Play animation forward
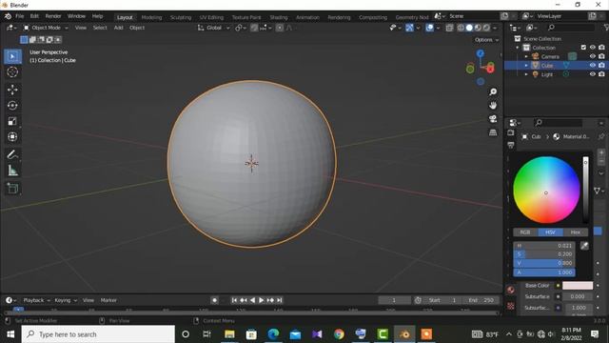The width and height of the screenshot is (609, 343). pyautogui.click(x=261, y=300)
